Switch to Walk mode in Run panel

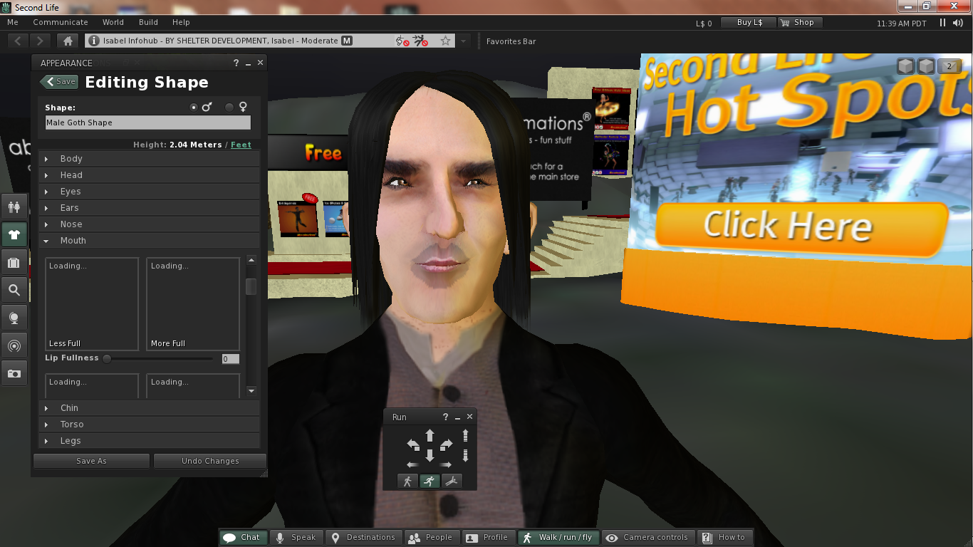[x=407, y=481]
